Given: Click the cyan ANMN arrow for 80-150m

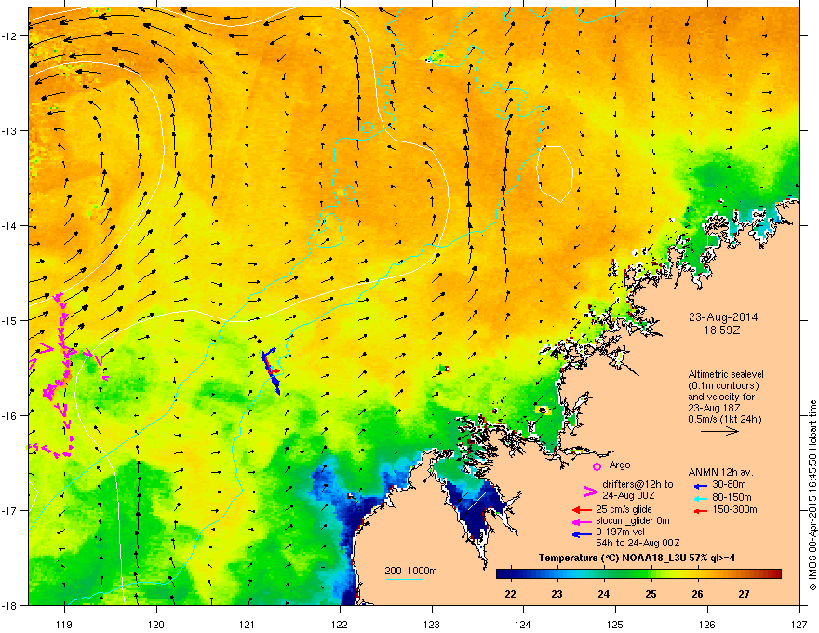Looking at the screenshot, I should [x=700, y=498].
